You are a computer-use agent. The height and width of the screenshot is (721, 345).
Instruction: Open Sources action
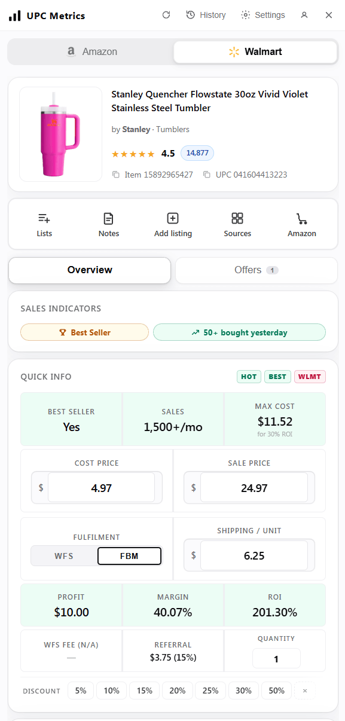(x=237, y=224)
